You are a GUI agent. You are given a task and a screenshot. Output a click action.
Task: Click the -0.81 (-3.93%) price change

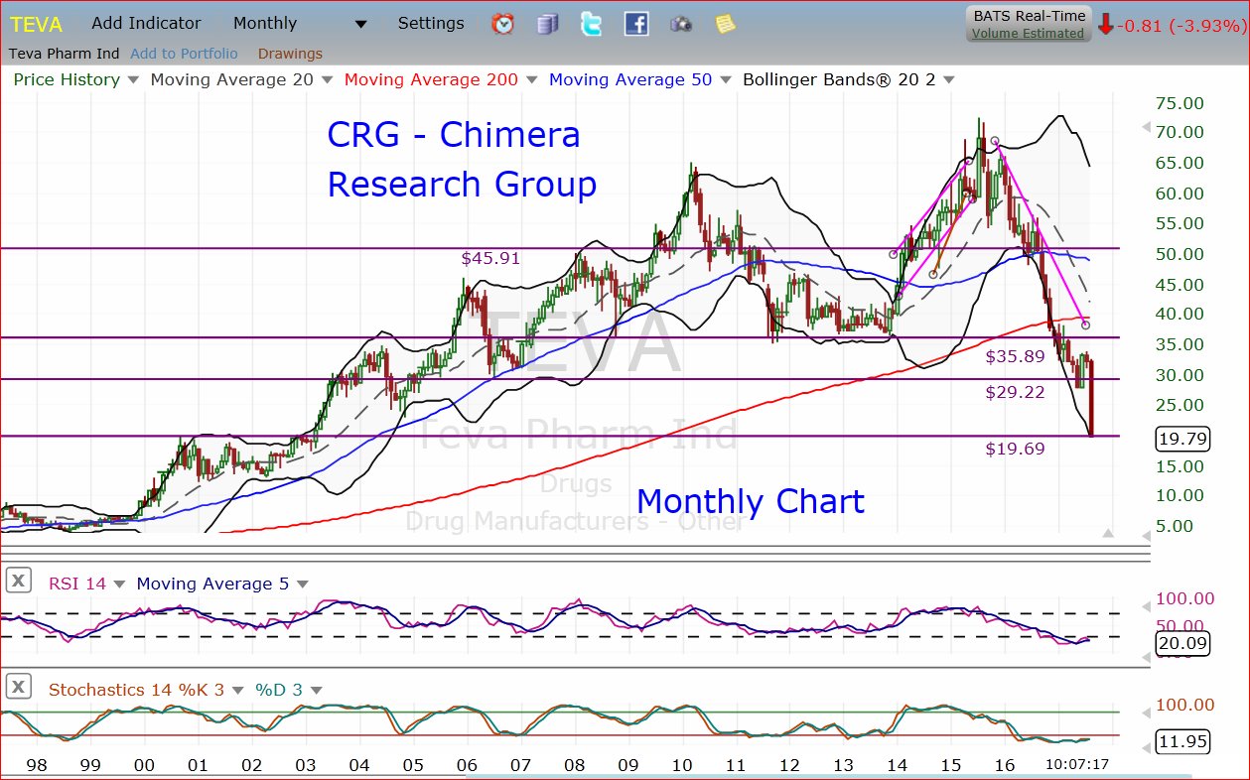point(1181,24)
